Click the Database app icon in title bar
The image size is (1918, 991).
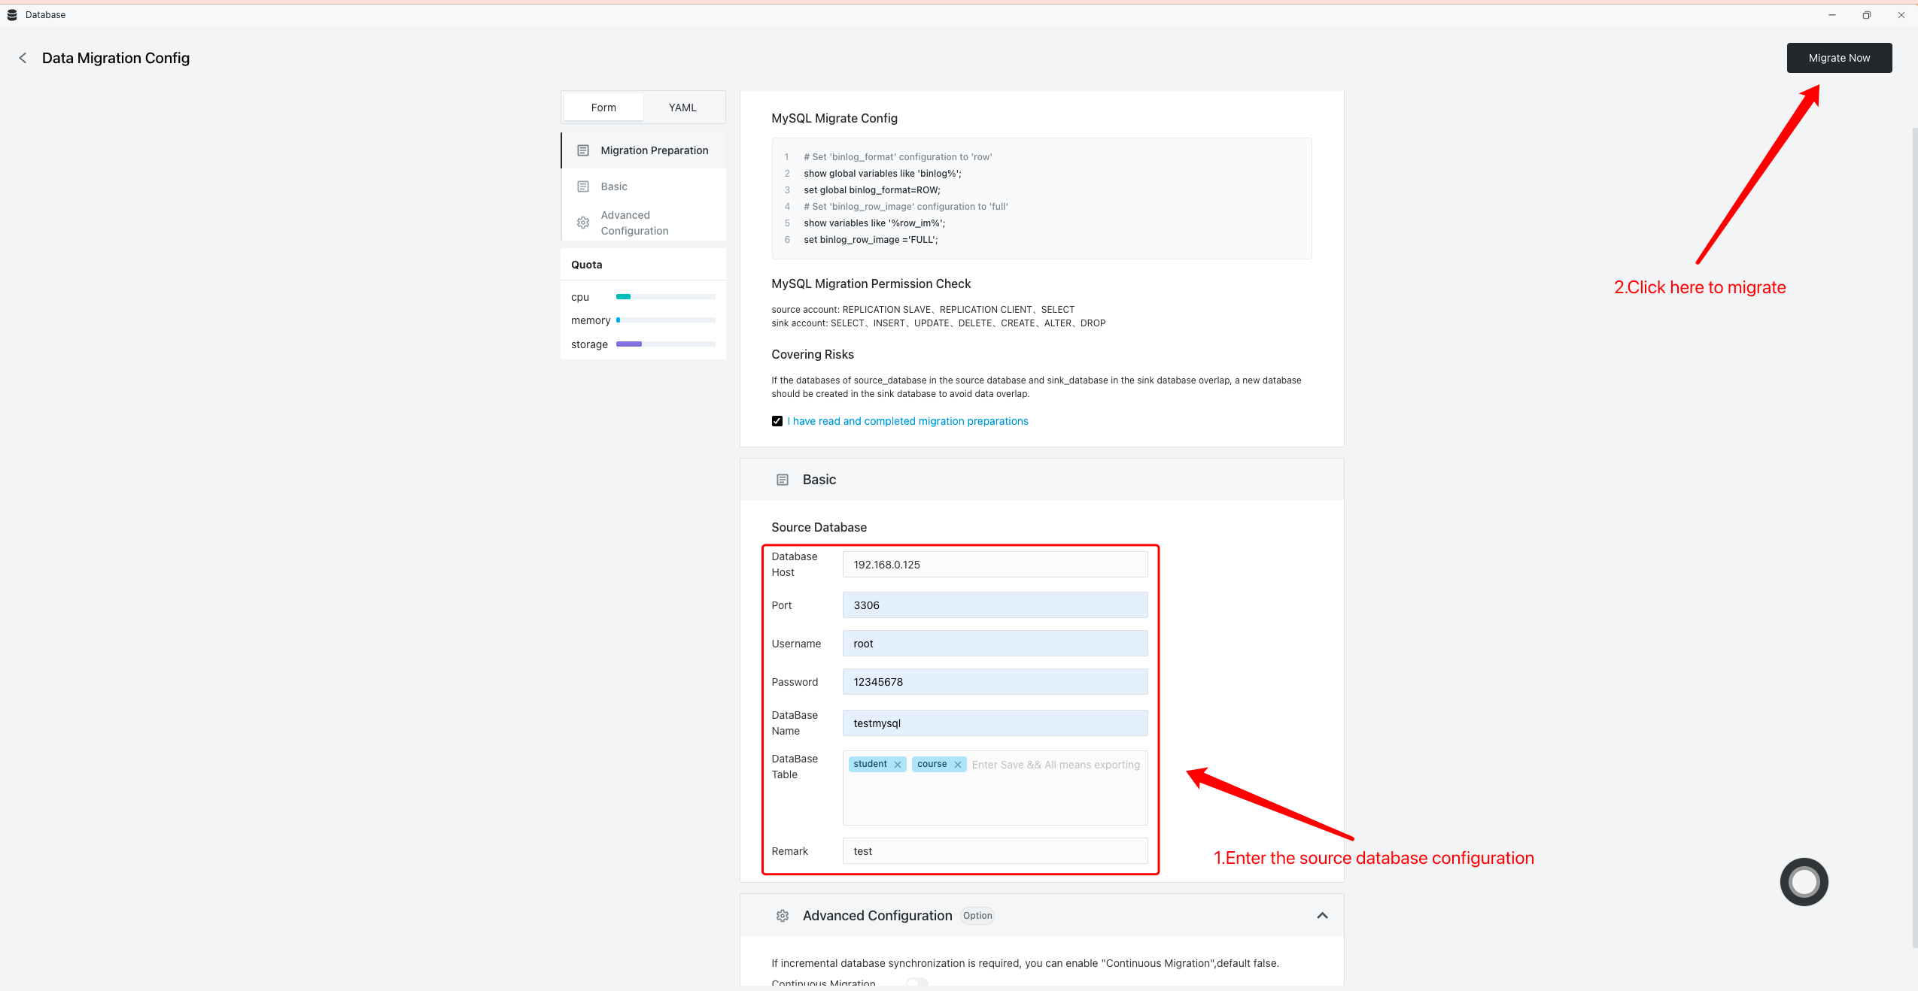pos(12,15)
